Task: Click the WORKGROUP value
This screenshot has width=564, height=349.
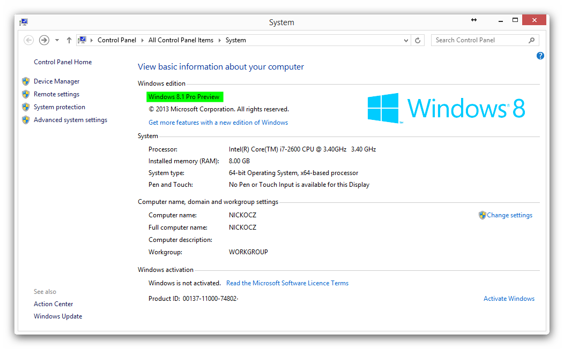Action: [x=249, y=252]
